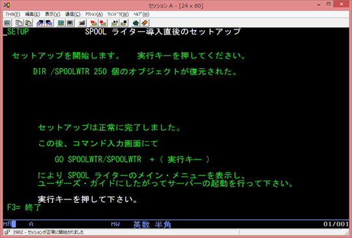Open the Display Setup toolbar icon
352x238 pixels.
pyautogui.click(x=61, y=23)
